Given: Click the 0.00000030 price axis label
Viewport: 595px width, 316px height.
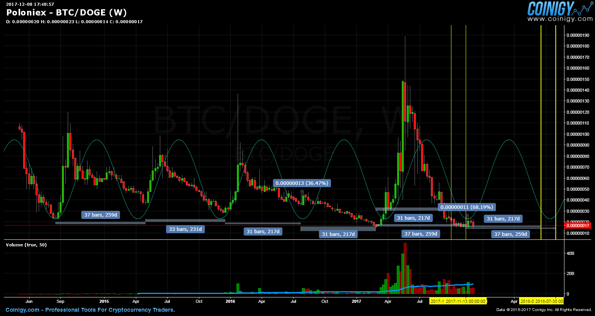Looking at the screenshot, I should click(x=578, y=211).
